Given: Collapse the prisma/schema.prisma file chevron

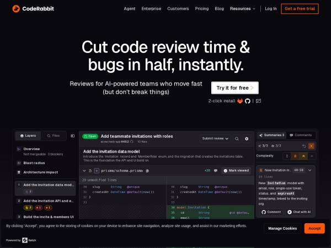Looking at the screenshot, I should pos(84,171).
